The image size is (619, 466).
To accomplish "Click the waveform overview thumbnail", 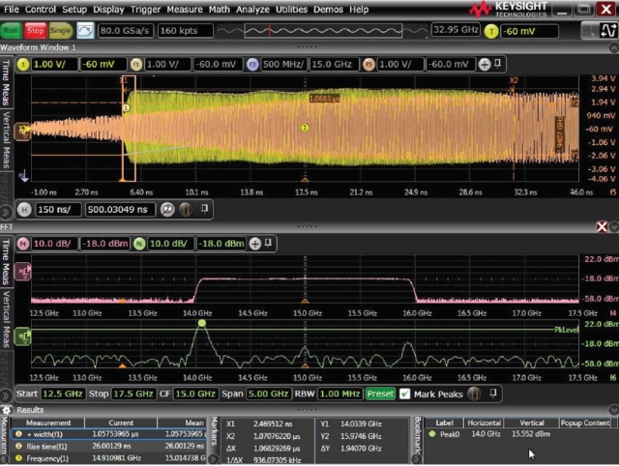I will [x=322, y=30].
